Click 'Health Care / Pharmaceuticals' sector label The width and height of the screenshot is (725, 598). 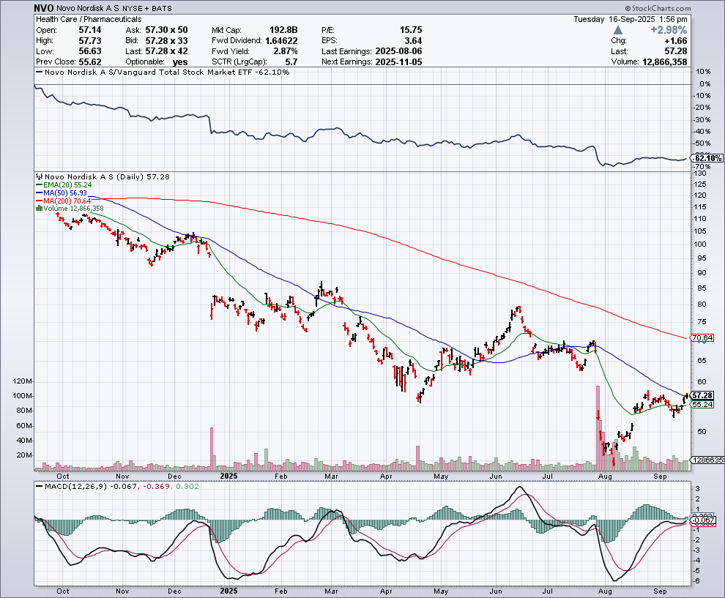(89, 19)
